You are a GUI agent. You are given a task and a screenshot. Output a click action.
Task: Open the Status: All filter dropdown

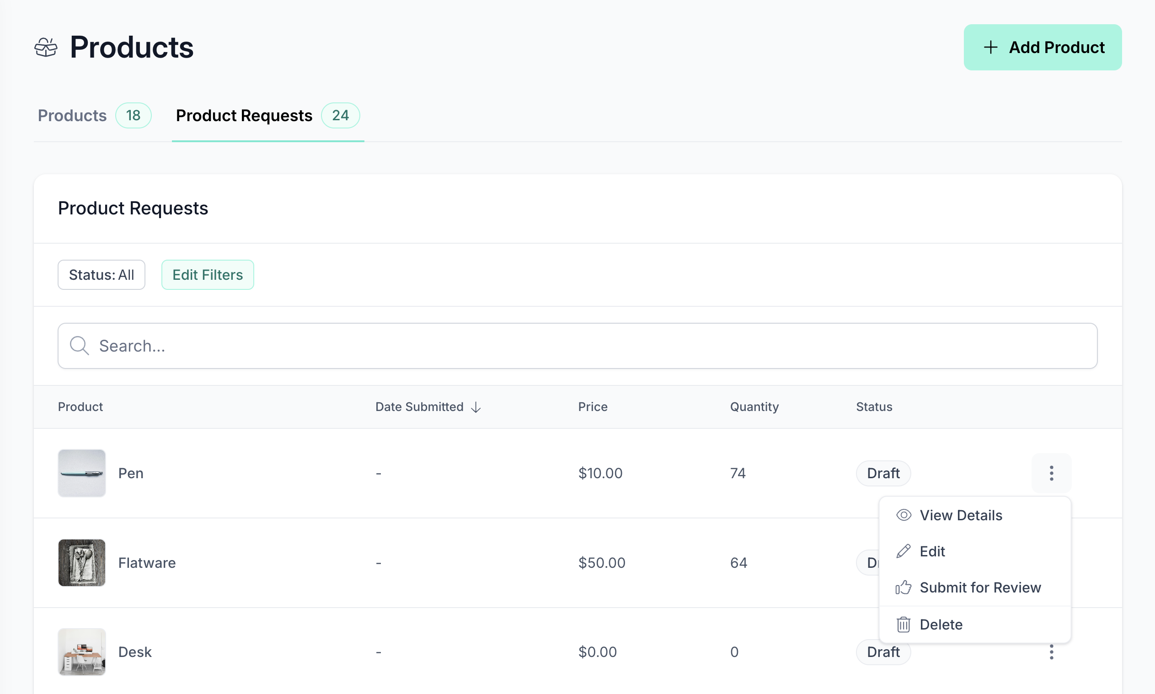coord(102,275)
